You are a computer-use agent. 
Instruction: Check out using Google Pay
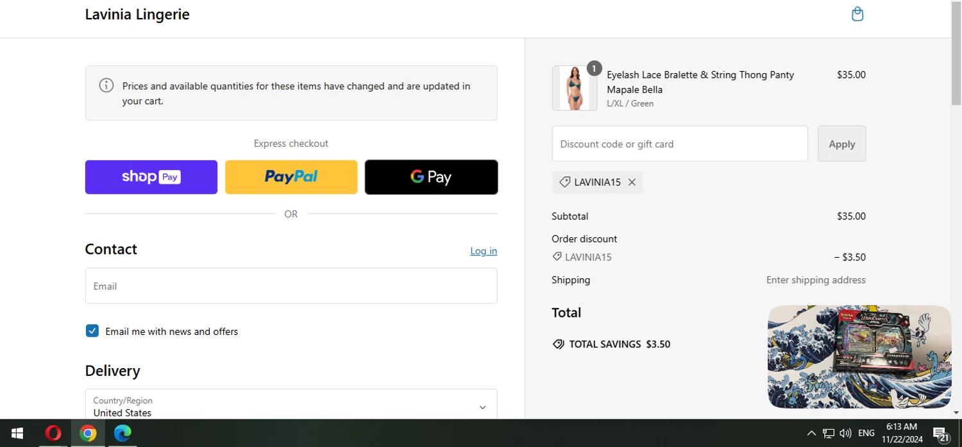(x=431, y=177)
